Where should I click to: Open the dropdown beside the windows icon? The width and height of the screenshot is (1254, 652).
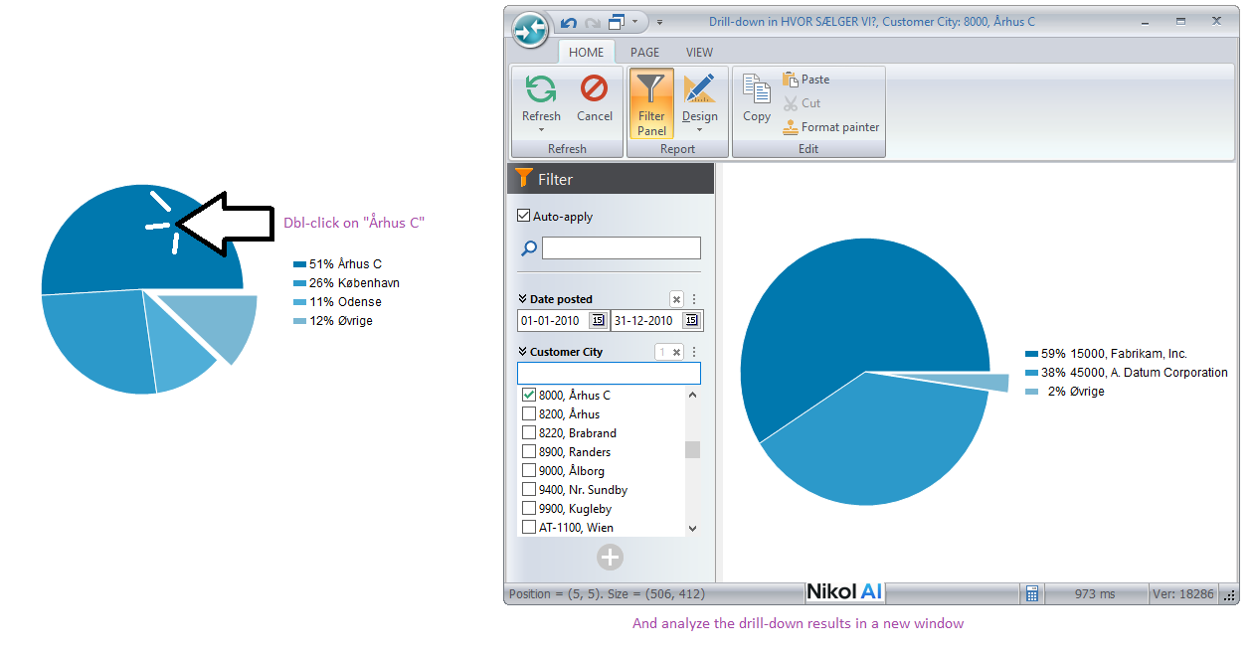(634, 22)
